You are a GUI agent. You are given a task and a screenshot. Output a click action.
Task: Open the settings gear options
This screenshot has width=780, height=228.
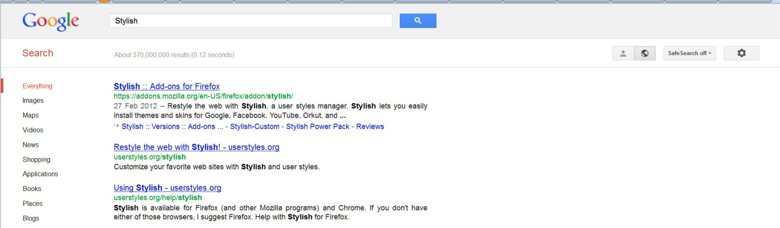[741, 53]
